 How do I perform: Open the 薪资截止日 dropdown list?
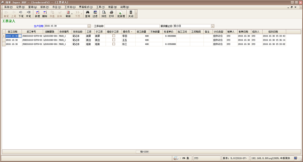(212, 26)
